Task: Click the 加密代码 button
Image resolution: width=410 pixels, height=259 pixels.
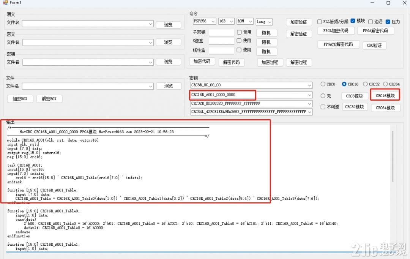Action: [x=202, y=62]
